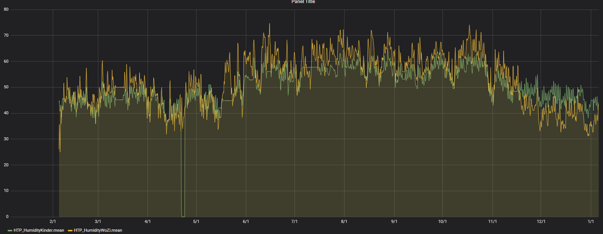
Task: Click the 3/1 x-axis date label
Action: (98, 221)
